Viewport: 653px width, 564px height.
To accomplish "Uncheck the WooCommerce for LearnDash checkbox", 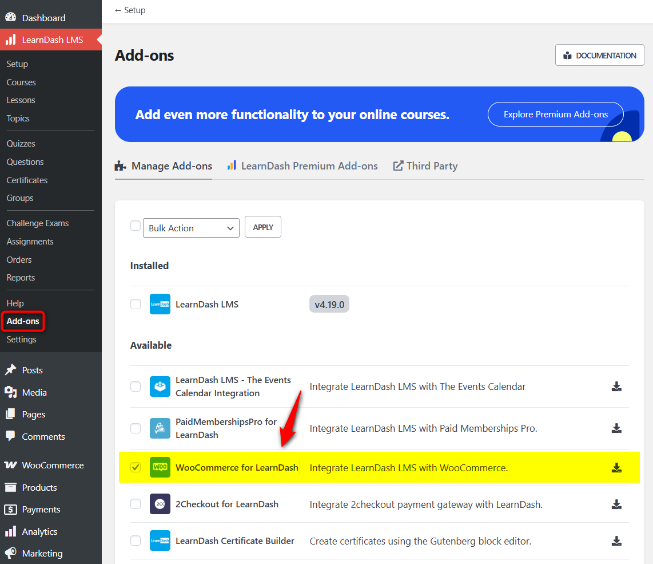I will click(136, 467).
